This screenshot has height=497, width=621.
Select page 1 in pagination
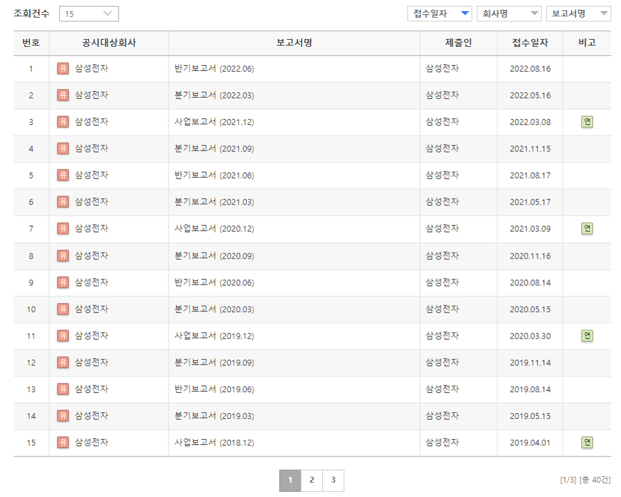click(290, 480)
